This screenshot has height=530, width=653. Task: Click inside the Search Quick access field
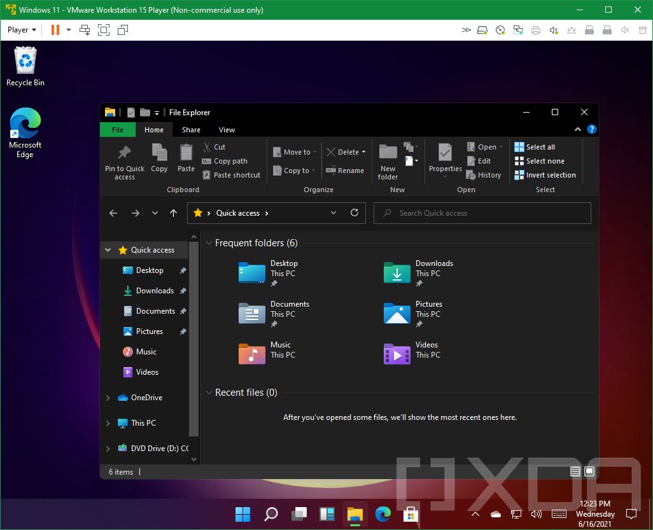click(x=482, y=213)
